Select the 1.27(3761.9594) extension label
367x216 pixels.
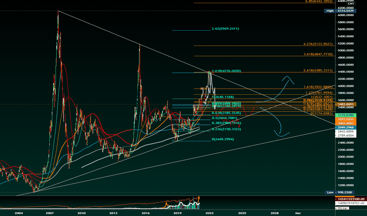click(319, 93)
